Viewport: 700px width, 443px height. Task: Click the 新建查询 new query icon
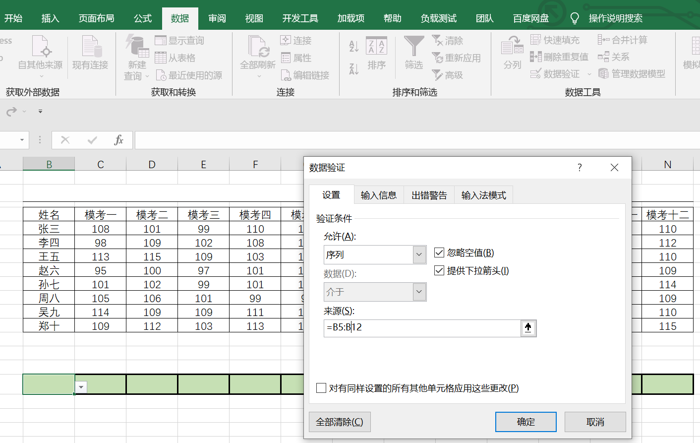(x=137, y=46)
